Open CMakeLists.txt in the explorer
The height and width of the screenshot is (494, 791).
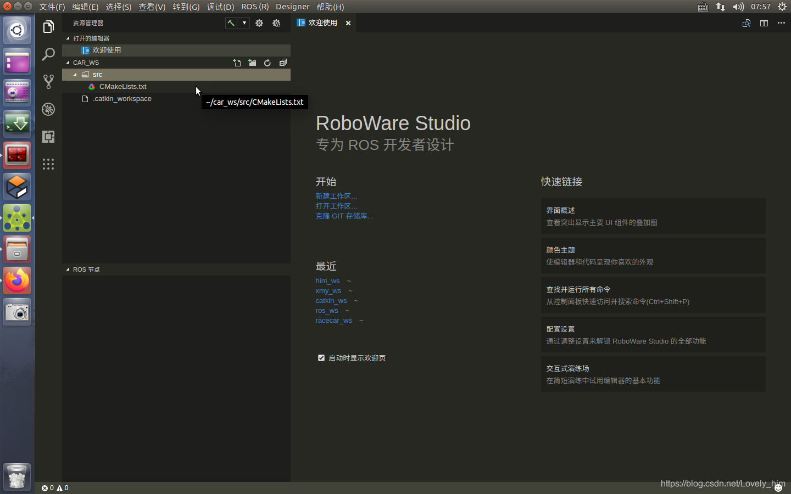[176, 87]
